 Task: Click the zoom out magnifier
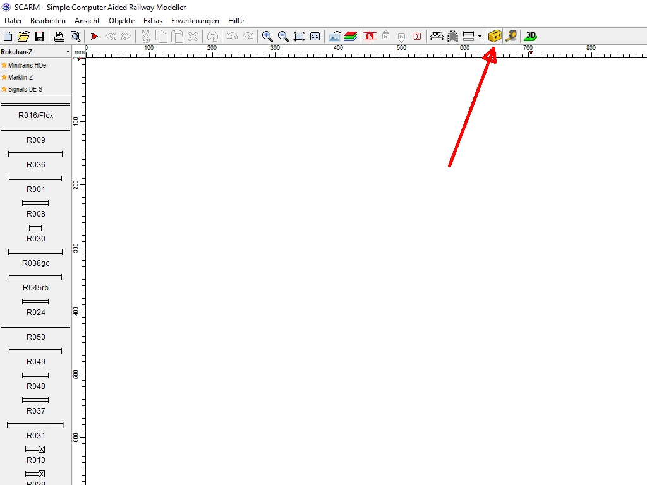[x=283, y=36]
